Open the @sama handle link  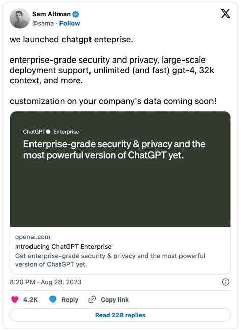43,23
